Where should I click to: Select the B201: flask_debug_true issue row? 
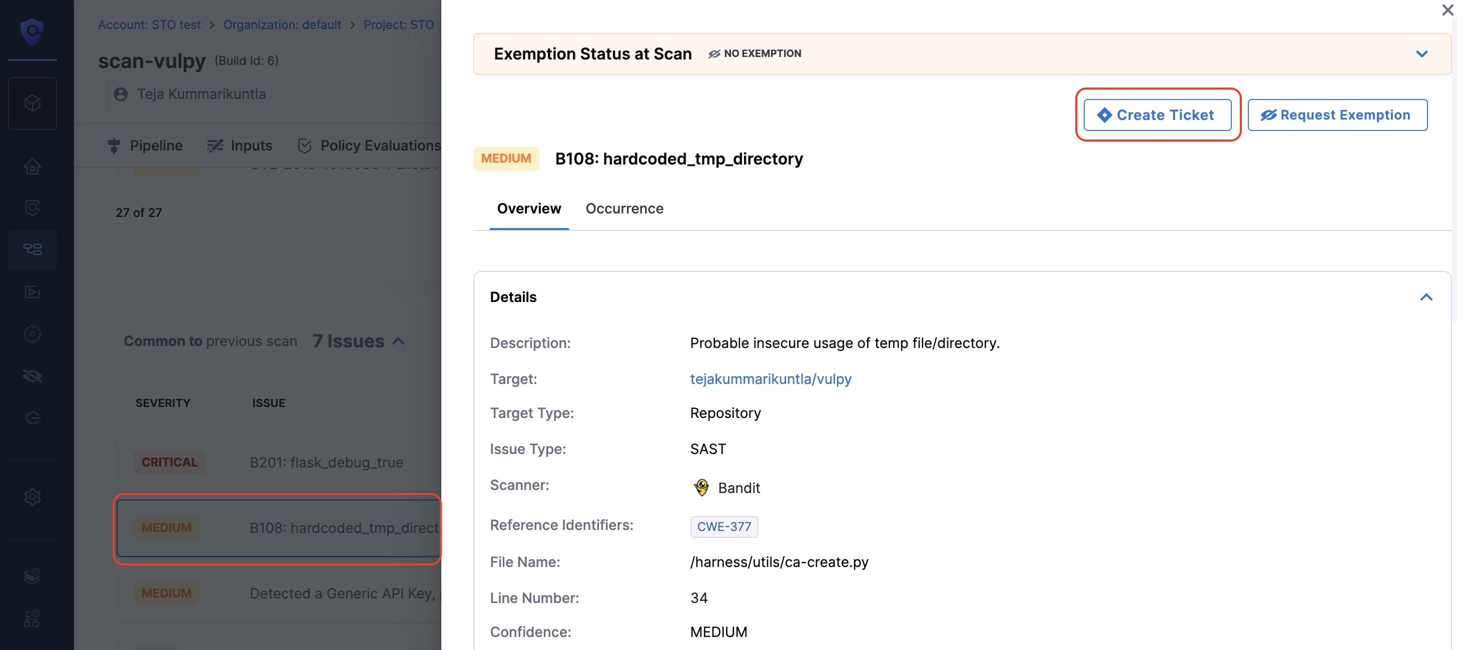click(326, 462)
